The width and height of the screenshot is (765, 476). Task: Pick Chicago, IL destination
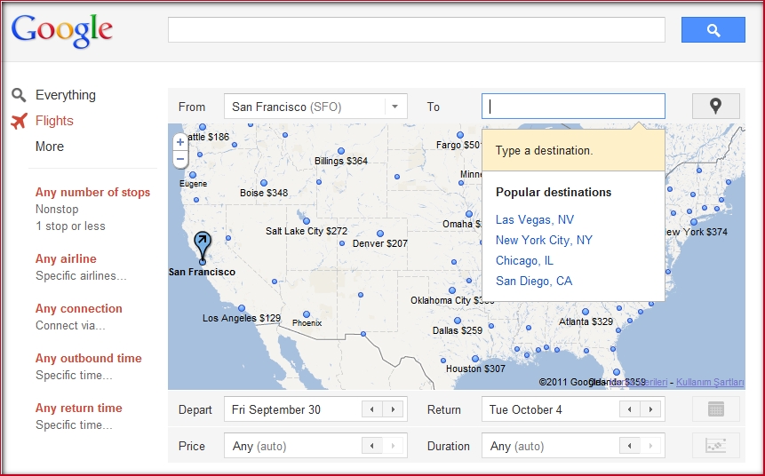[x=524, y=261]
